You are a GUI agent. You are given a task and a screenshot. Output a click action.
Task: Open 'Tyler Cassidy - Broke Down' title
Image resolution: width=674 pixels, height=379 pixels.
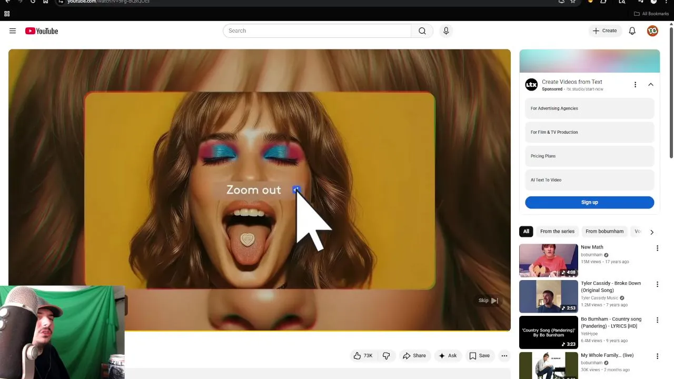(x=611, y=287)
